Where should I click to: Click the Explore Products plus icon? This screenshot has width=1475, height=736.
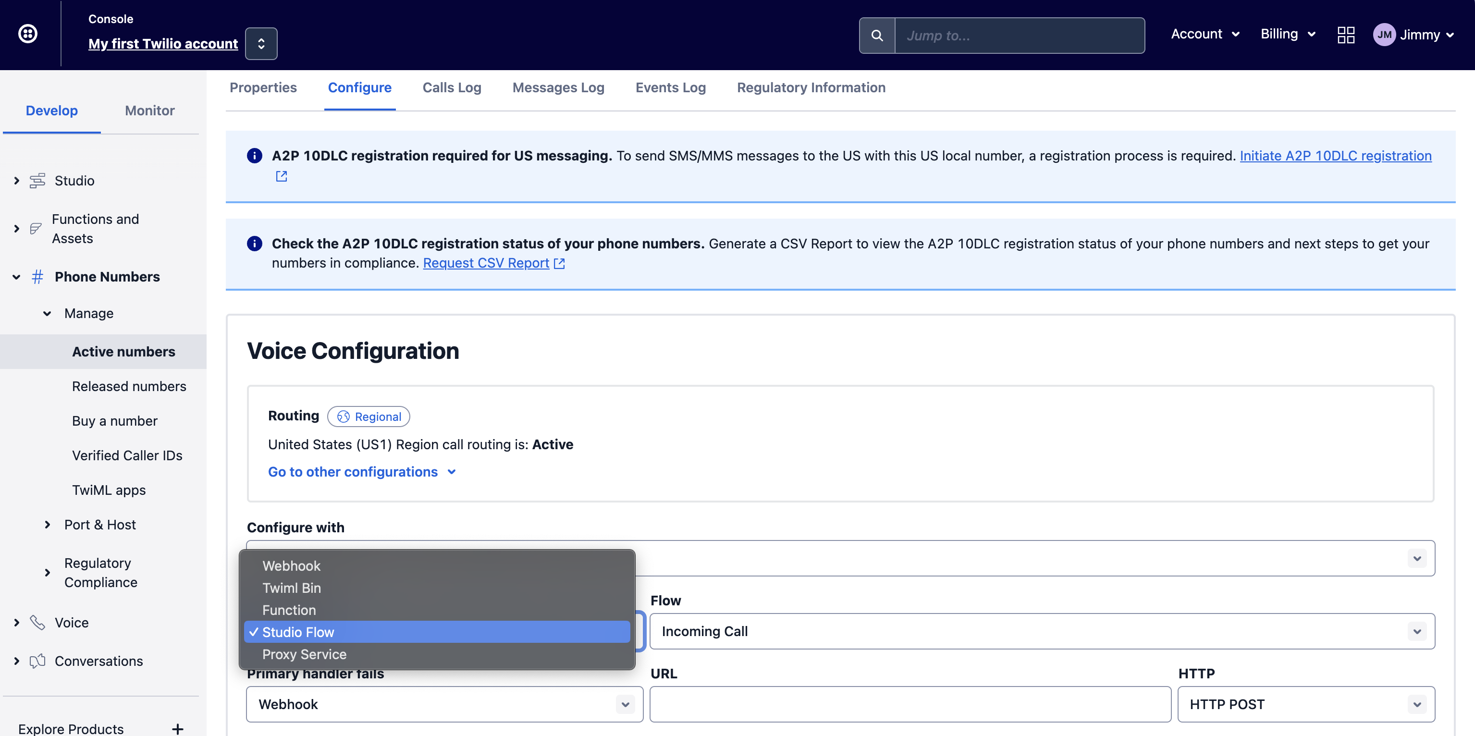[x=177, y=729]
